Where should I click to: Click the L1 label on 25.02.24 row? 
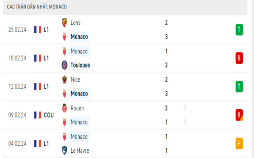[46, 30]
